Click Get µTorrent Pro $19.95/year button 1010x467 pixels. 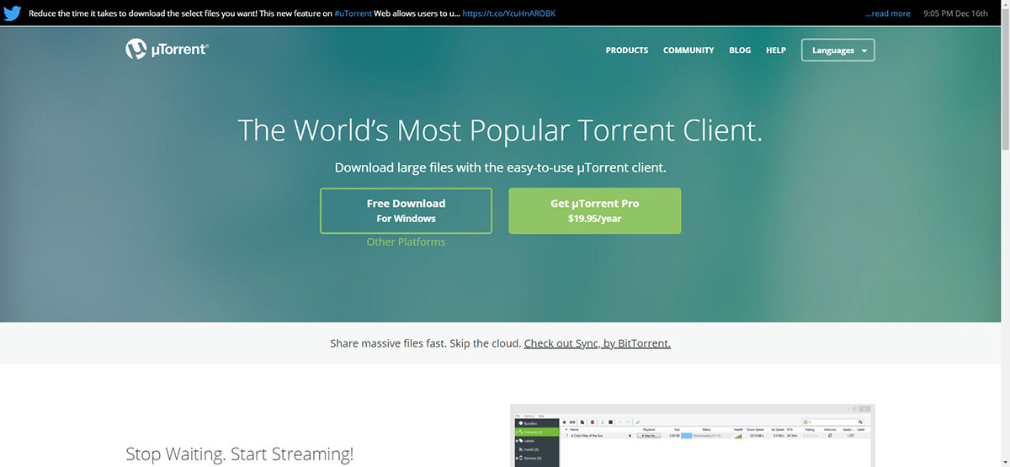[x=594, y=210]
